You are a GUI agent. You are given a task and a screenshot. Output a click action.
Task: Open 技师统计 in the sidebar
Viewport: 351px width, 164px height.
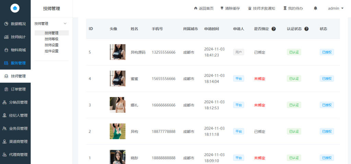(x=15, y=37)
